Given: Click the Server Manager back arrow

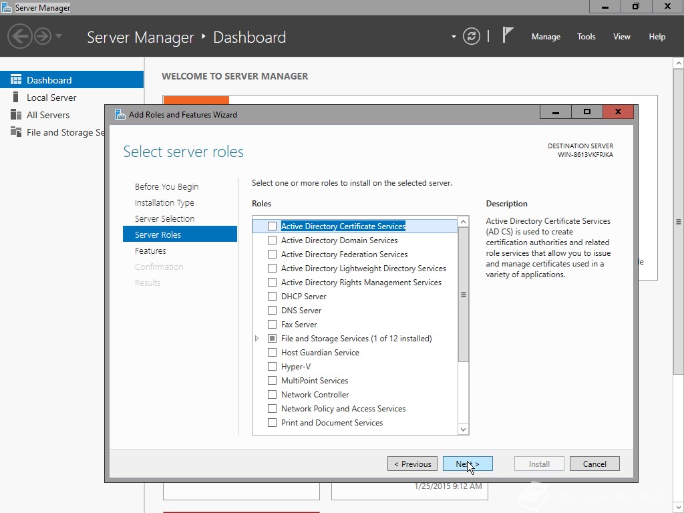Looking at the screenshot, I should coord(19,36).
